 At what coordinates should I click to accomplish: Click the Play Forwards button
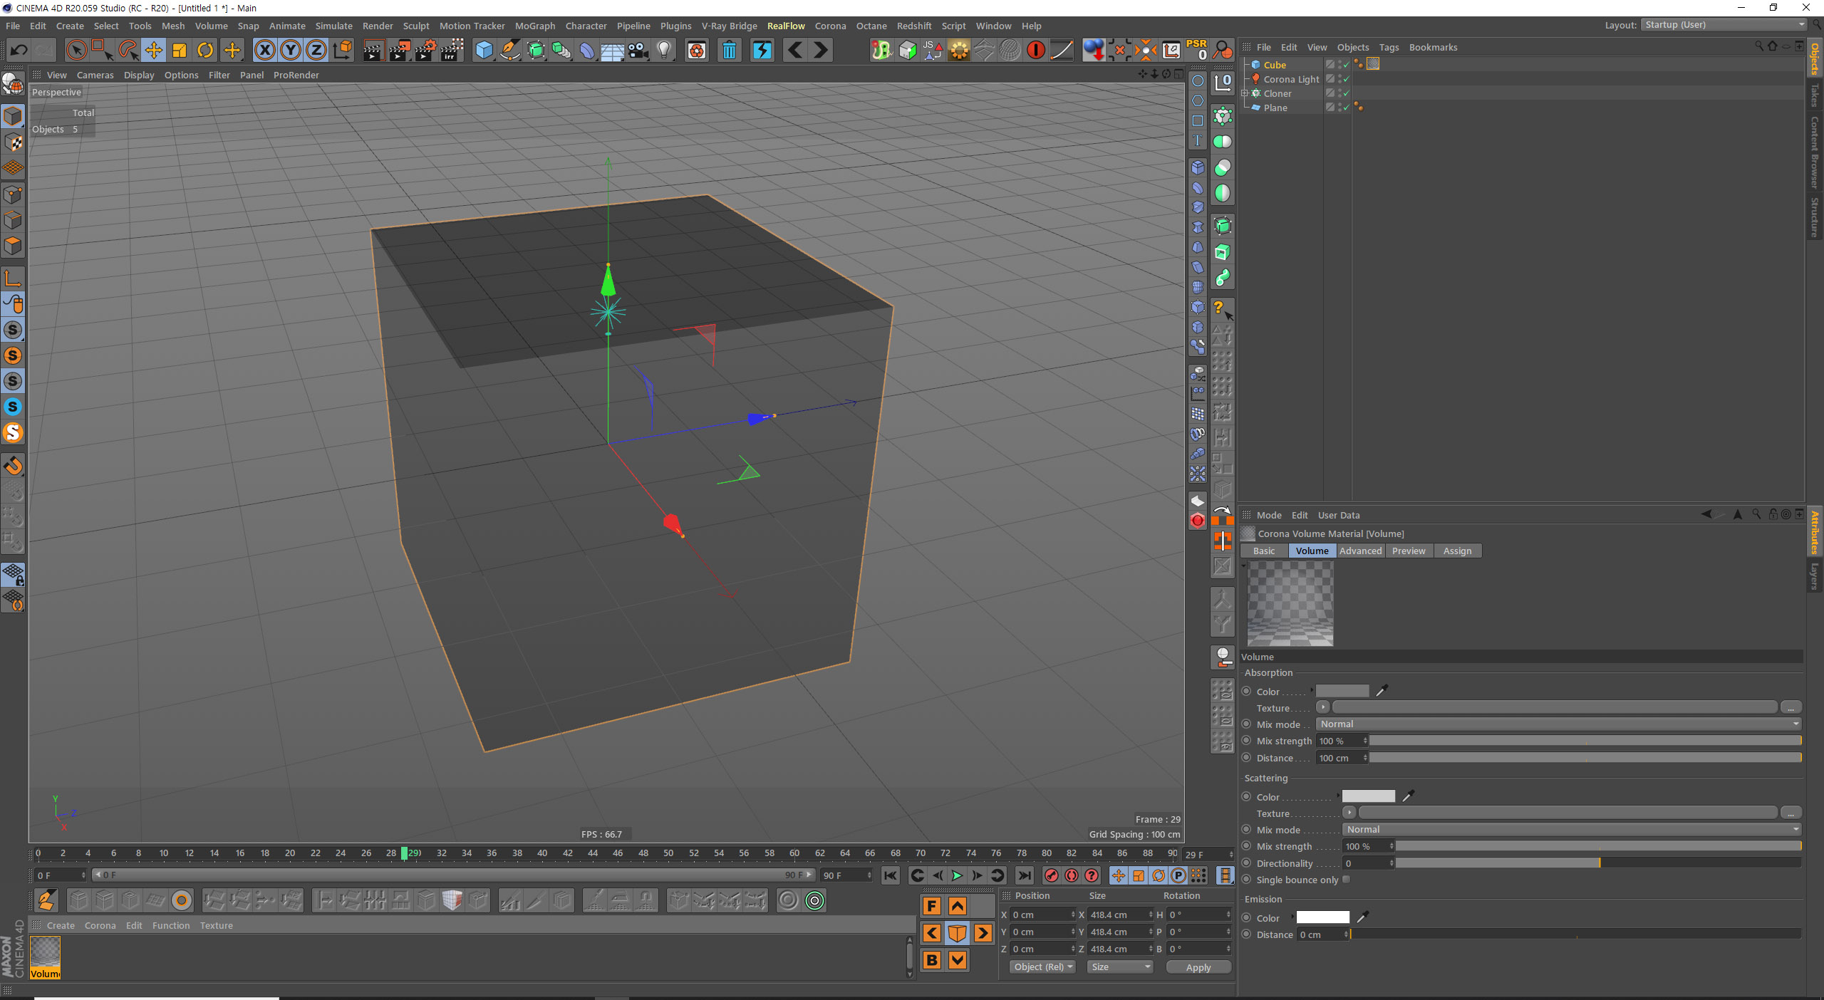[957, 875]
